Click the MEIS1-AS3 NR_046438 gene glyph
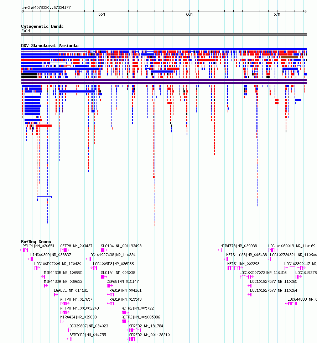Viewport: 317px width, 343px height. [226, 259]
